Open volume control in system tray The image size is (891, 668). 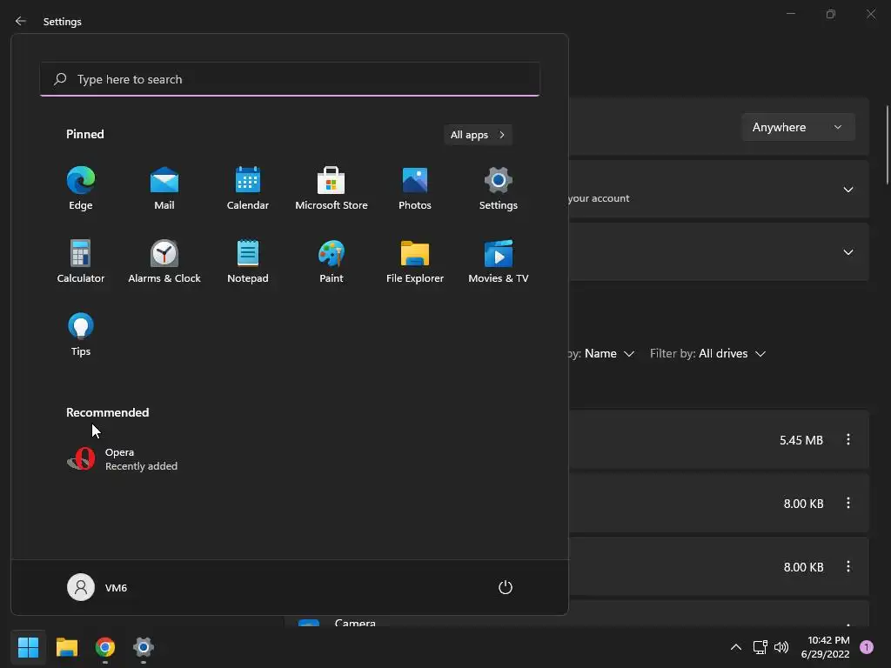781,647
